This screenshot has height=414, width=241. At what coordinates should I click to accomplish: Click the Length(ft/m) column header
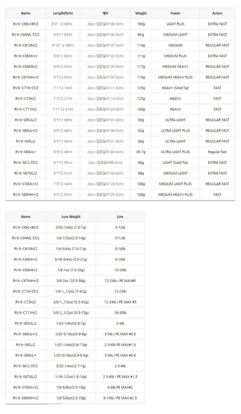click(x=63, y=13)
